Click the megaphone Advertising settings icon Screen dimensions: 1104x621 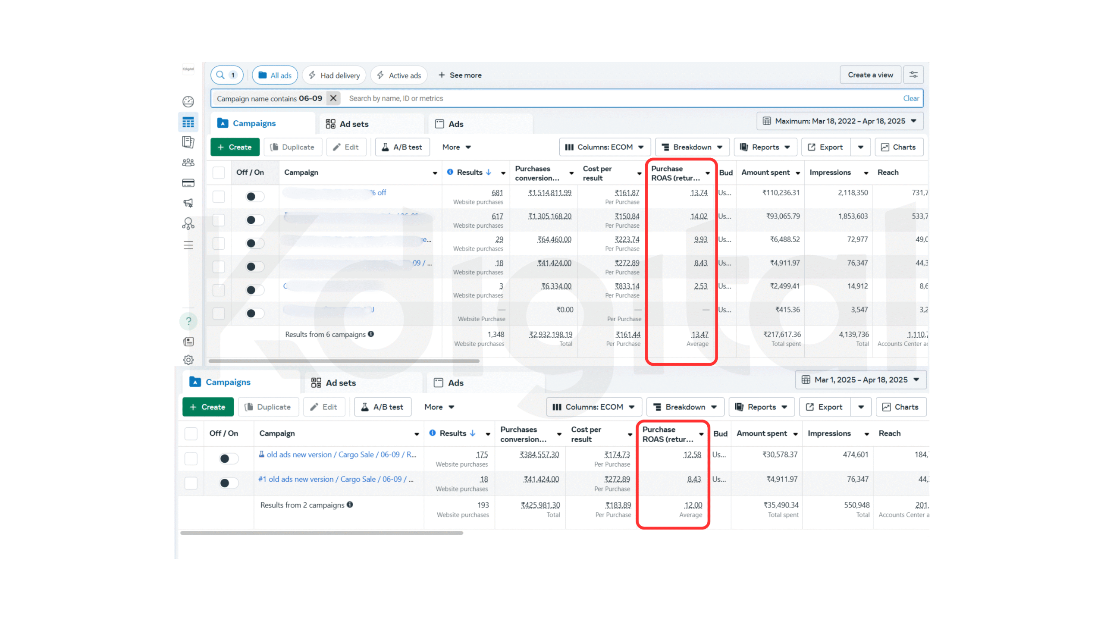click(x=188, y=203)
